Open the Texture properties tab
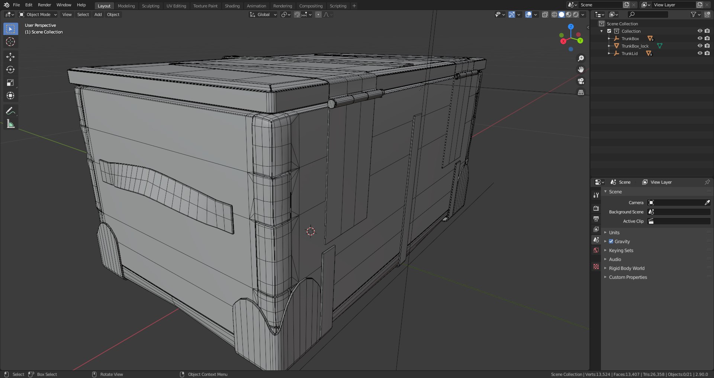714x378 pixels. click(596, 266)
